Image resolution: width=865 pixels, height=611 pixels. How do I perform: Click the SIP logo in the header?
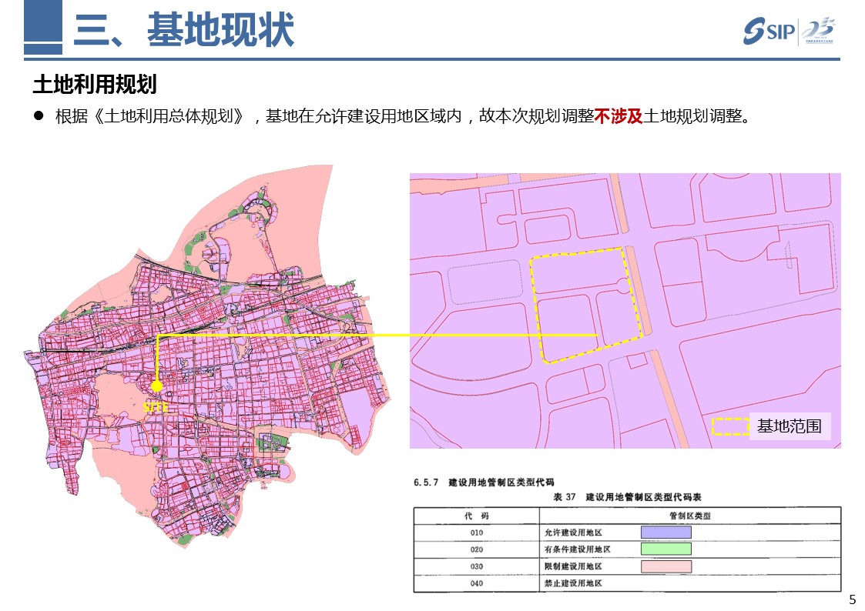(769, 31)
